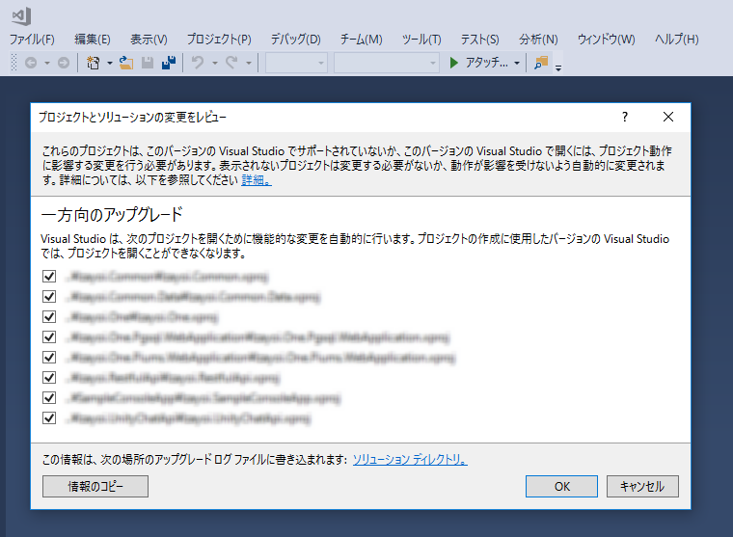Open the プロジェクト(P) menu
733x537 pixels.
click(219, 40)
